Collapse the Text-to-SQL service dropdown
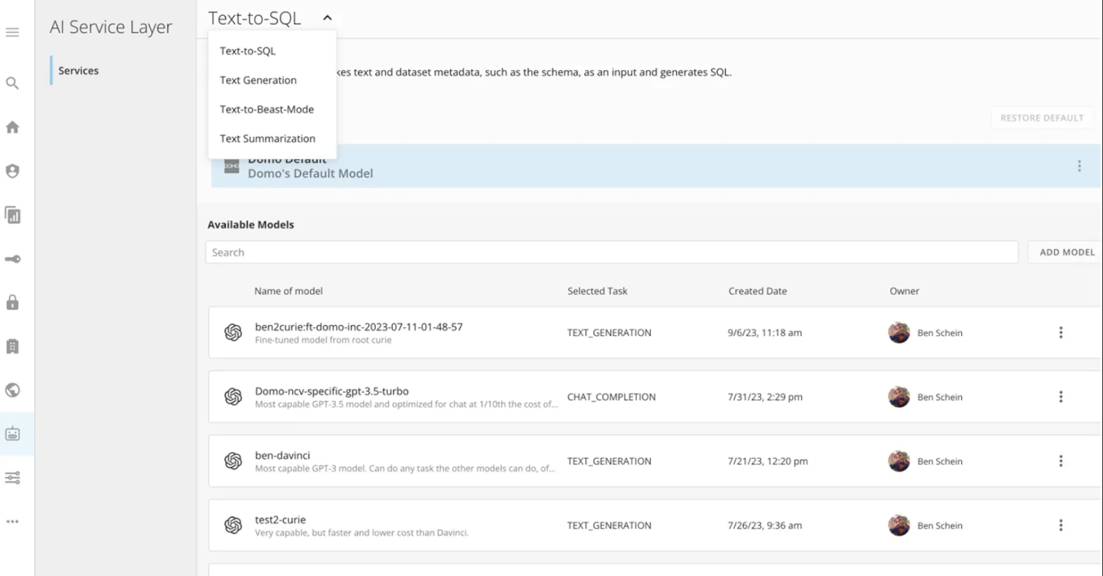Screen dimensions: 1103x576 pyautogui.click(x=327, y=18)
